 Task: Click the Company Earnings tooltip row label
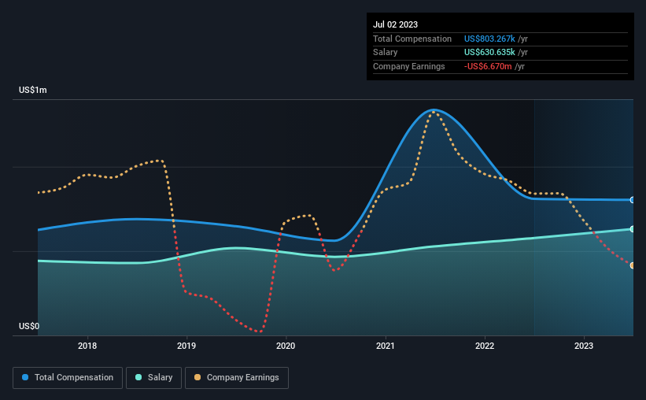click(408, 66)
